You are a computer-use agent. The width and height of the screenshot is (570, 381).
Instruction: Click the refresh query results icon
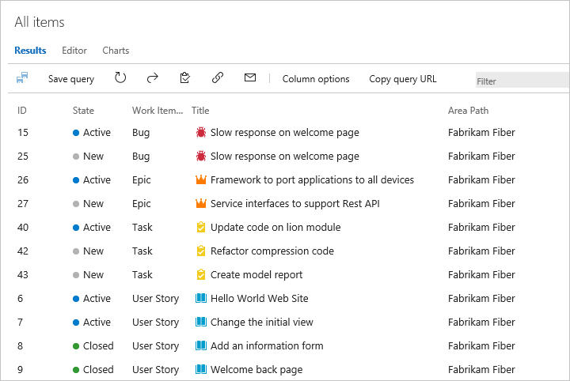pos(120,78)
